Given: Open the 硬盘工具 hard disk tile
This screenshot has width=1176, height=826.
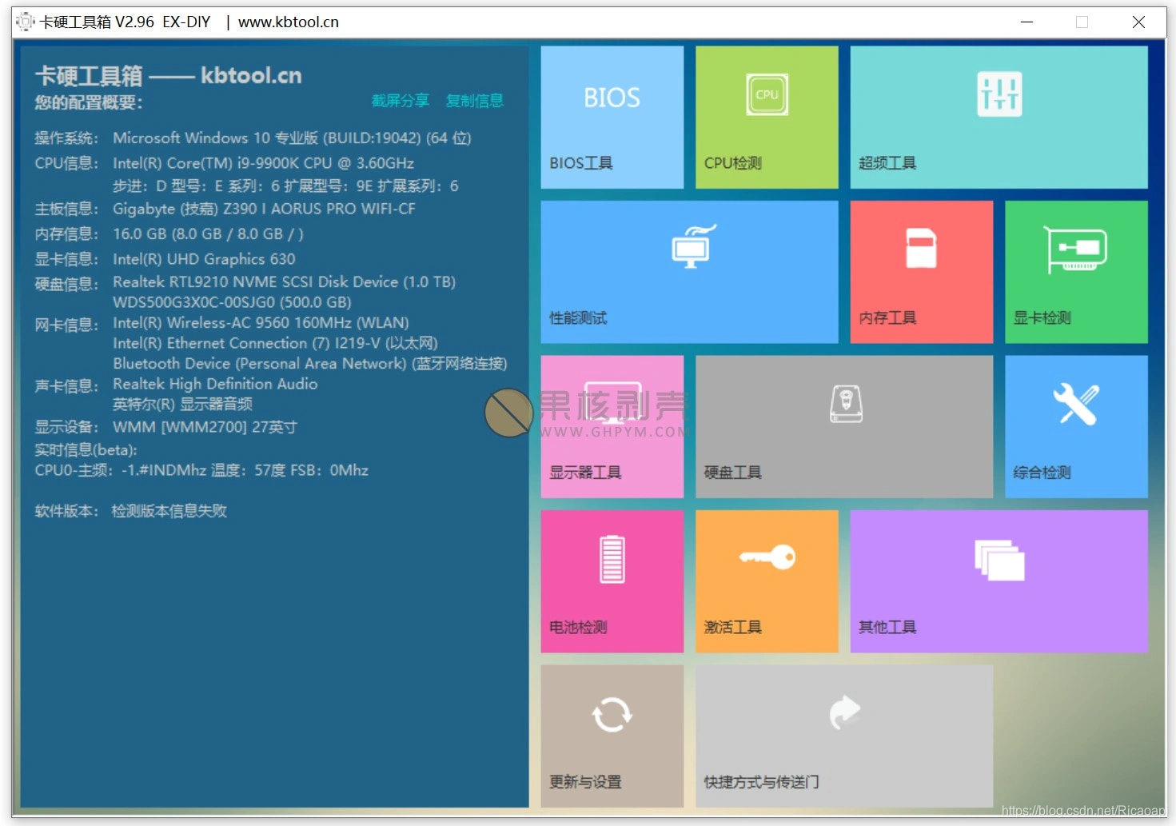Looking at the screenshot, I should 844,427.
